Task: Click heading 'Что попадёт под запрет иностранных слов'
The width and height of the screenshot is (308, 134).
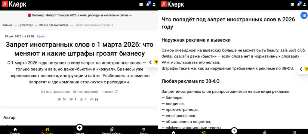Action: [x=228, y=23]
